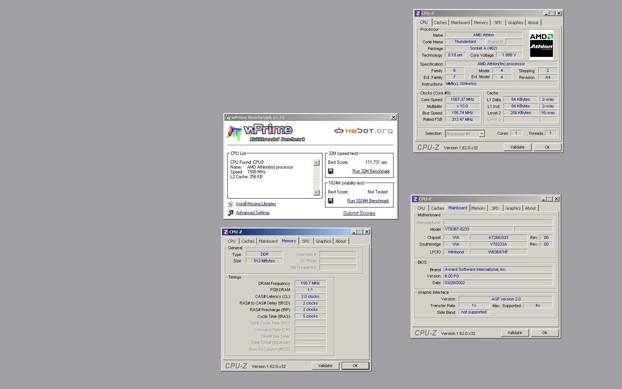Click the wPrime title bar icon
622x389 pixels.
tap(228, 117)
